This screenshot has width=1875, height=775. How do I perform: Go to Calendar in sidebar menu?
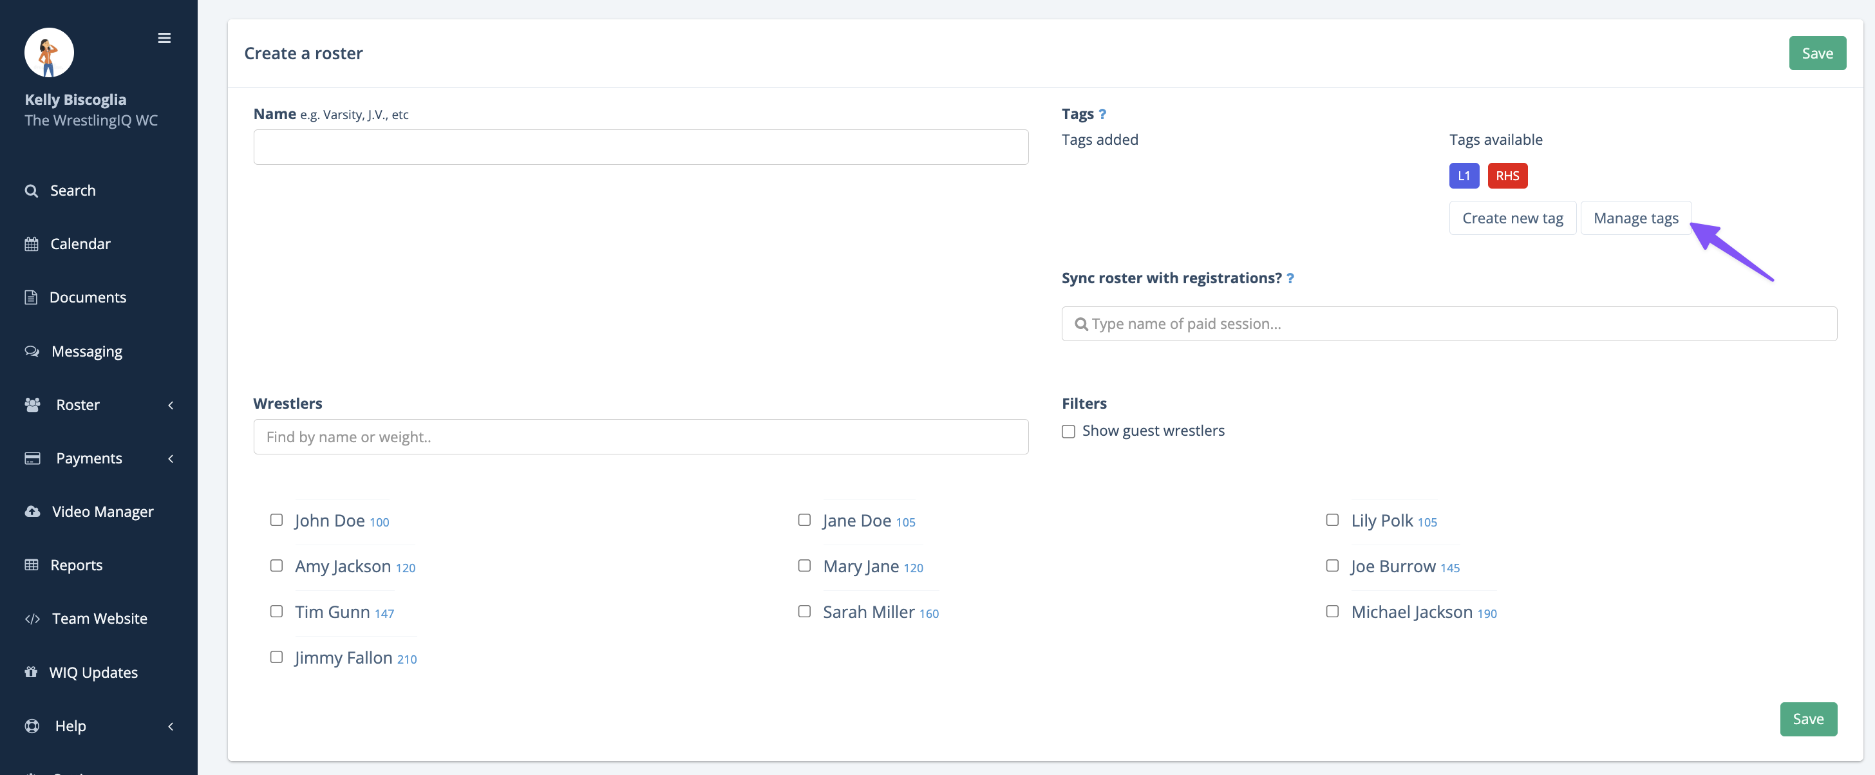point(80,244)
